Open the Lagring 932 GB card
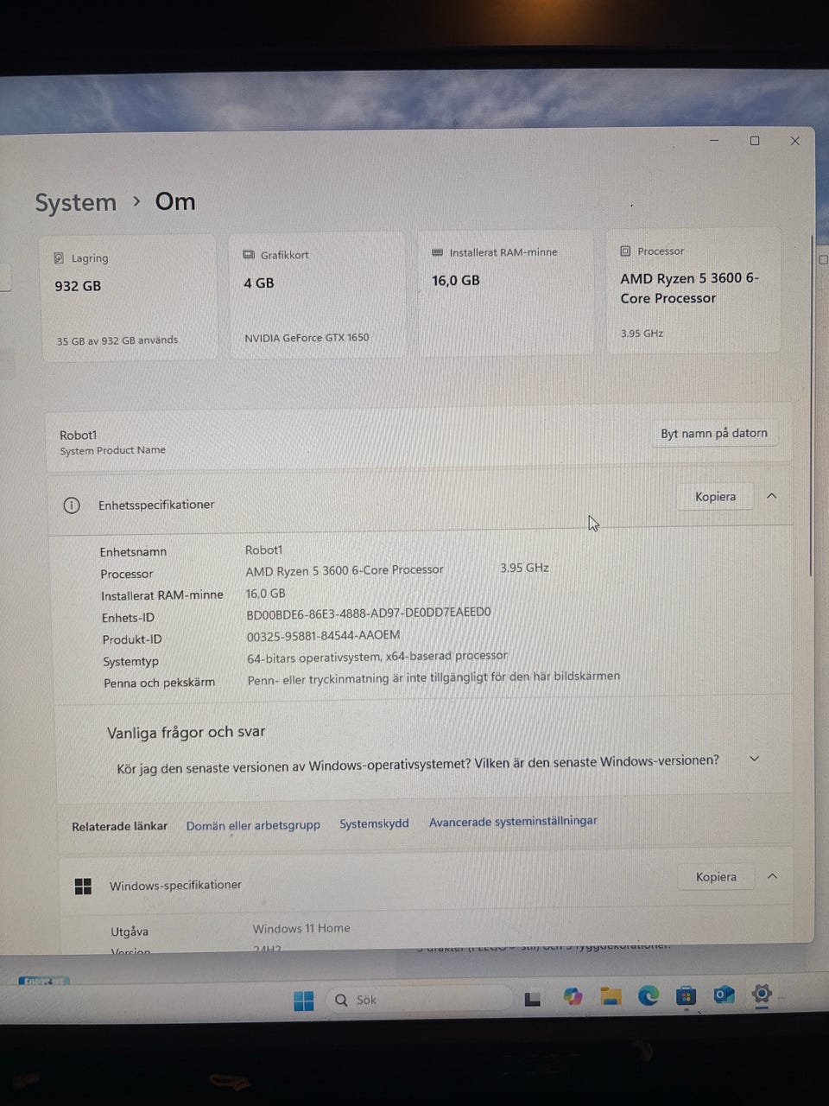This screenshot has width=829, height=1106. click(128, 297)
